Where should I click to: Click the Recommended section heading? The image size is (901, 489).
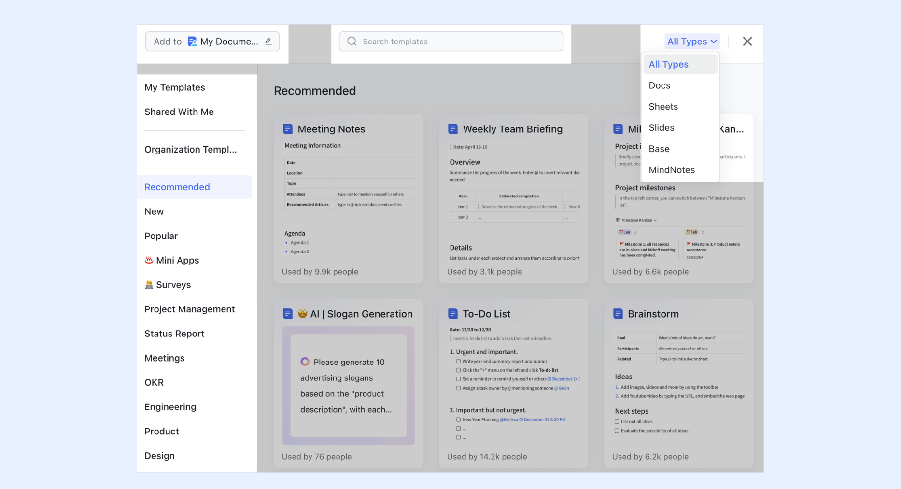(315, 91)
